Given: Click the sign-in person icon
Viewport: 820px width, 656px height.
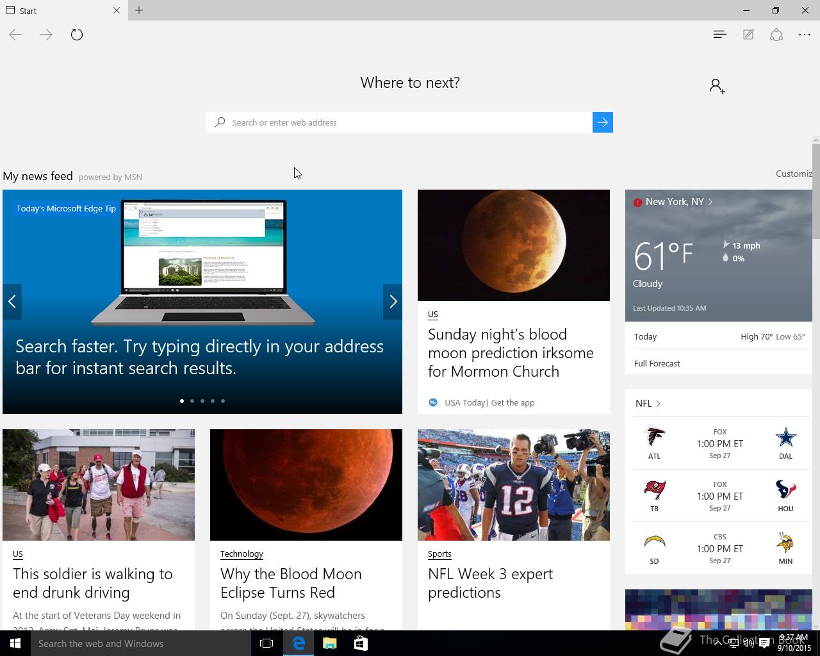Looking at the screenshot, I should pyautogui.click(x=717, y=86).
